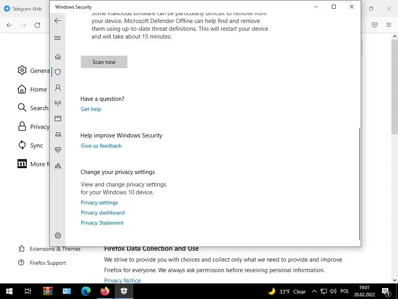Minimize the Windows Security window
The width and height of the screenshot is (398, 299).
coord(316,7)
